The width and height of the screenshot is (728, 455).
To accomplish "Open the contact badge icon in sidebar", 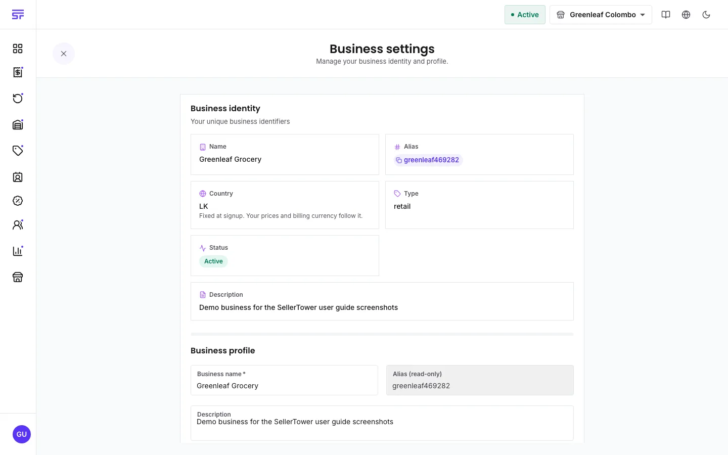I will (18, 177).
